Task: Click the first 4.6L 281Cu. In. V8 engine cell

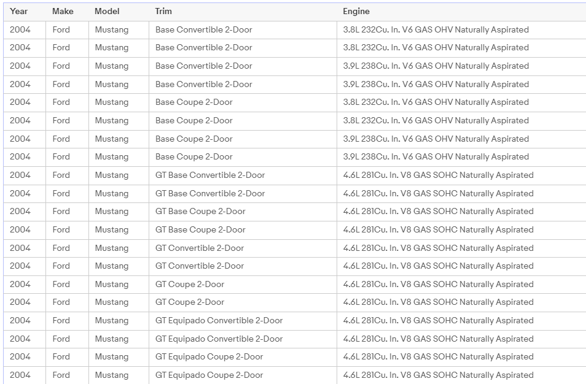Action: pyautogui.click(x=438, y=175)
